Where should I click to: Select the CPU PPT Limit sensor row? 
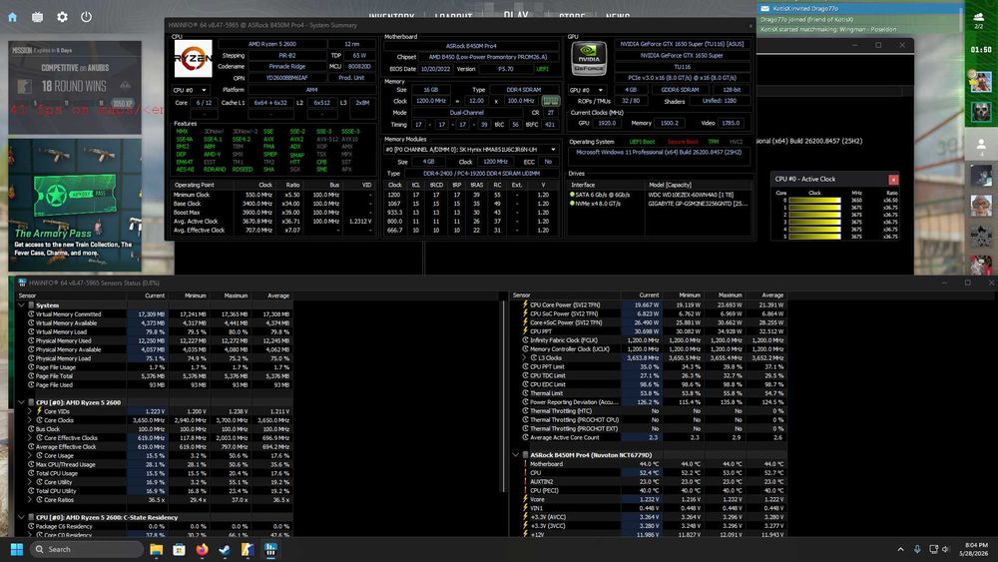[650, 366]
